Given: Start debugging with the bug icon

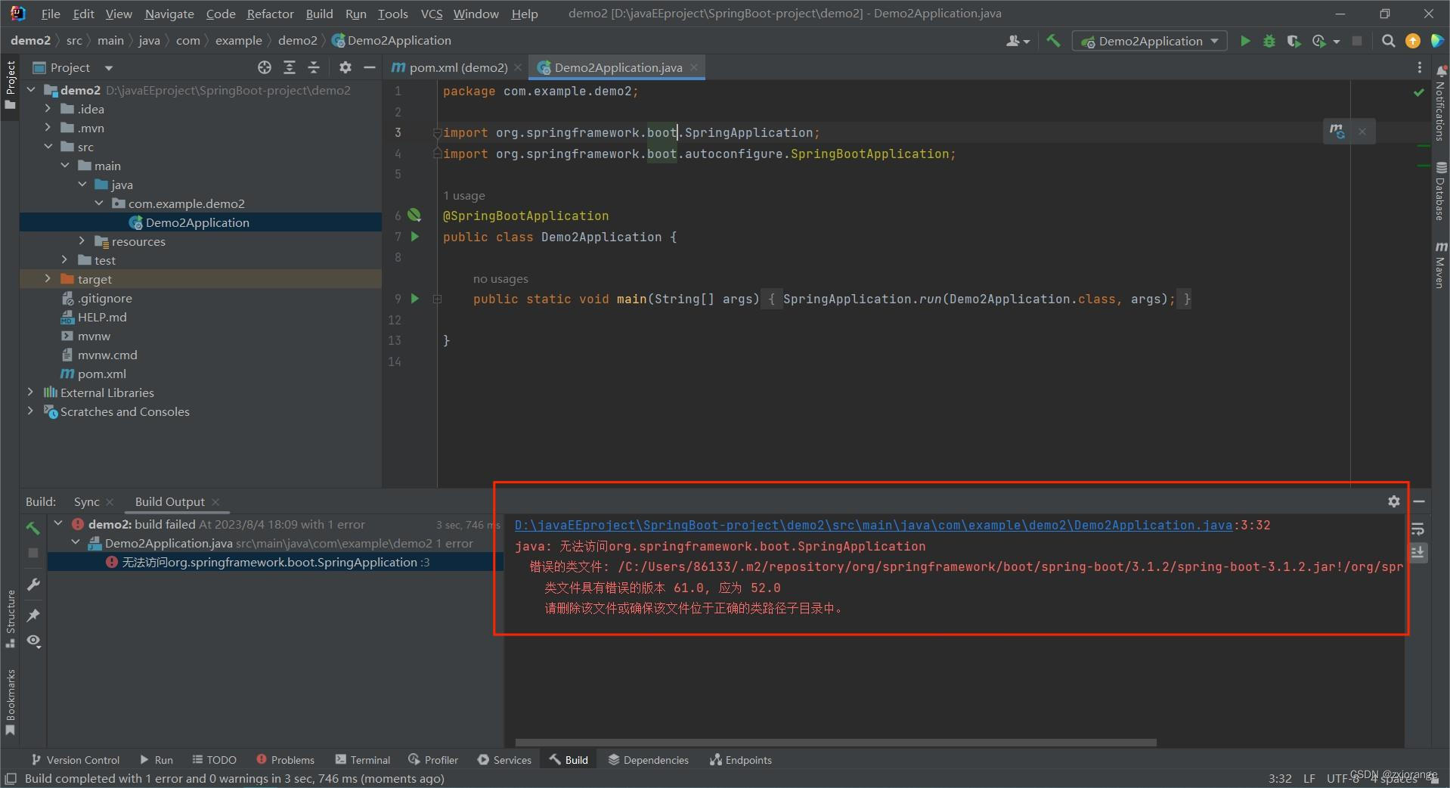Looking at the screenshot, I should [x=1269, y=41].
